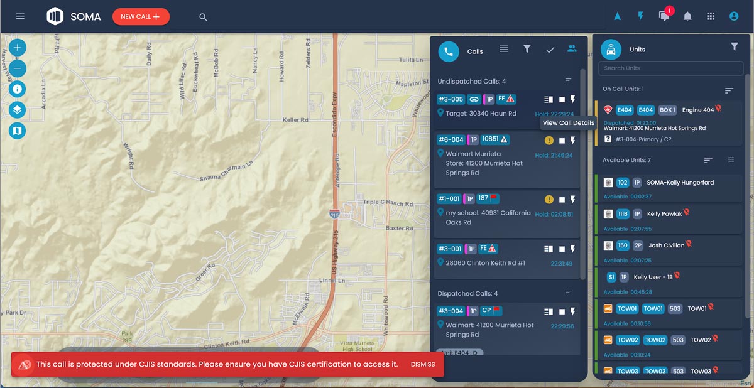The width and height of the screenshot is (754, 388).
Task: Select call number chip #1-001
Action: tap(449, 198)
